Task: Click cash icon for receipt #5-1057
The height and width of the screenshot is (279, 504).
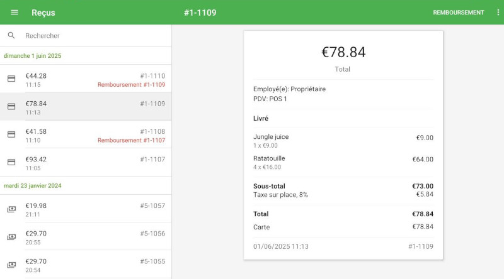Action: (11, 209)
